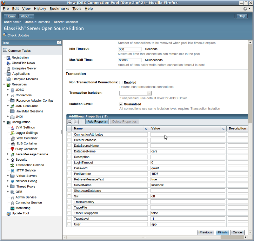Collapse the Tree panel with arrow icon

tap(59, 43)
